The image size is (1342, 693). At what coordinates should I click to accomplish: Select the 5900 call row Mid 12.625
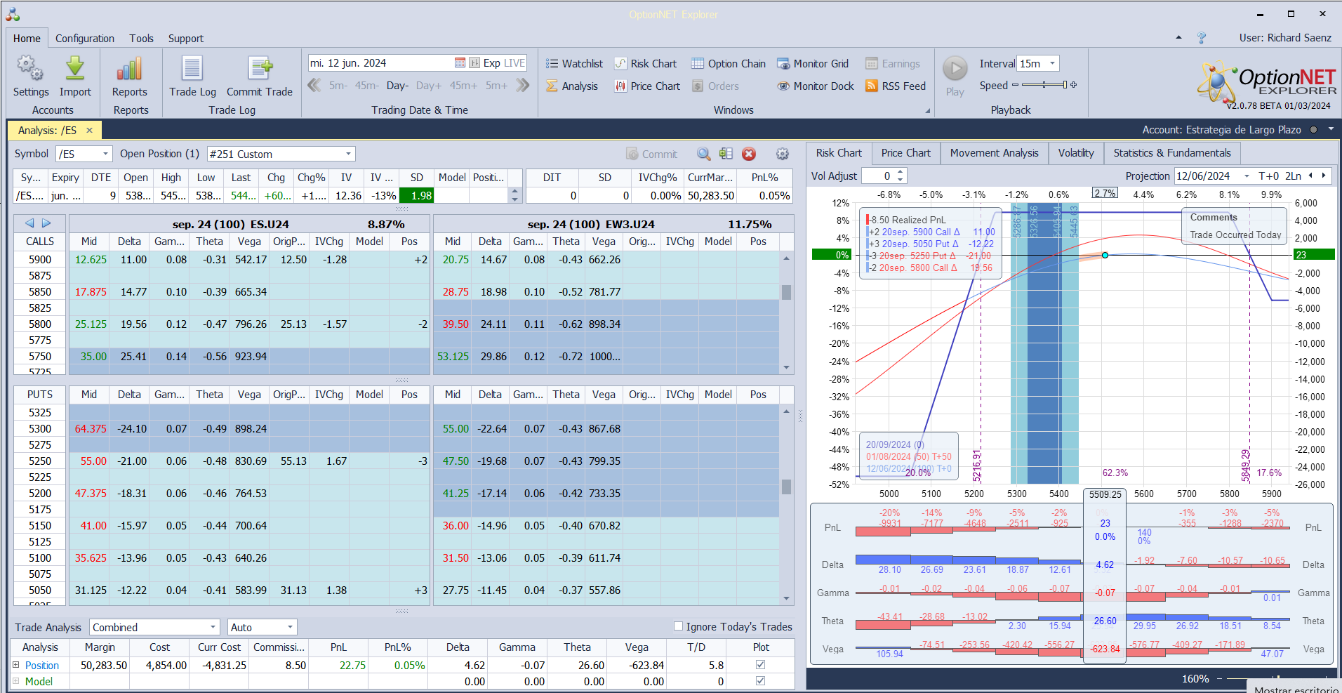point(91,260)
